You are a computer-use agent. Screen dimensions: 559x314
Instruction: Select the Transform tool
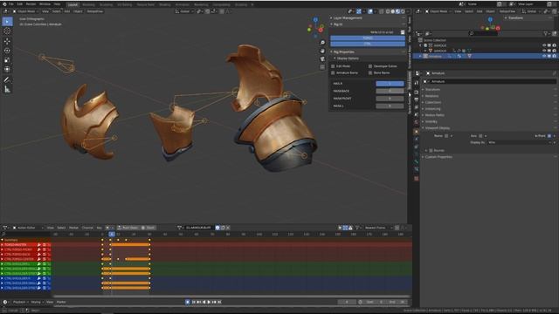(x=7, y=70)
